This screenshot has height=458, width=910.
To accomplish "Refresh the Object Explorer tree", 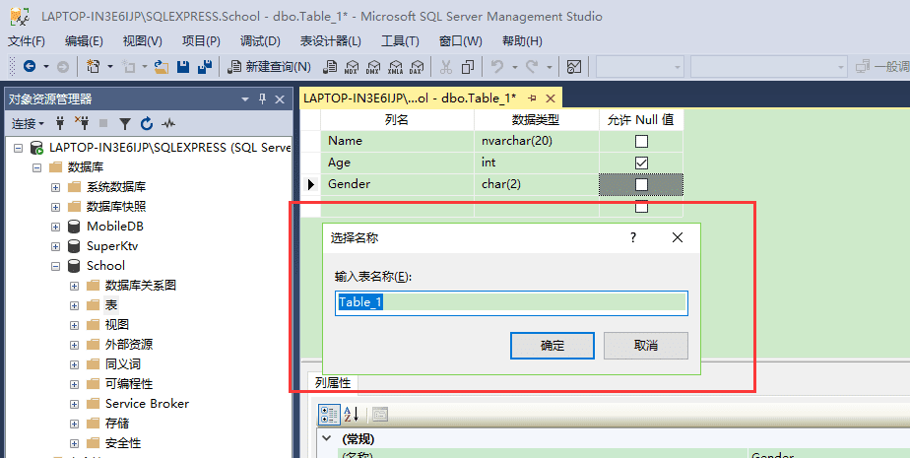I will (x=147, y=123).
